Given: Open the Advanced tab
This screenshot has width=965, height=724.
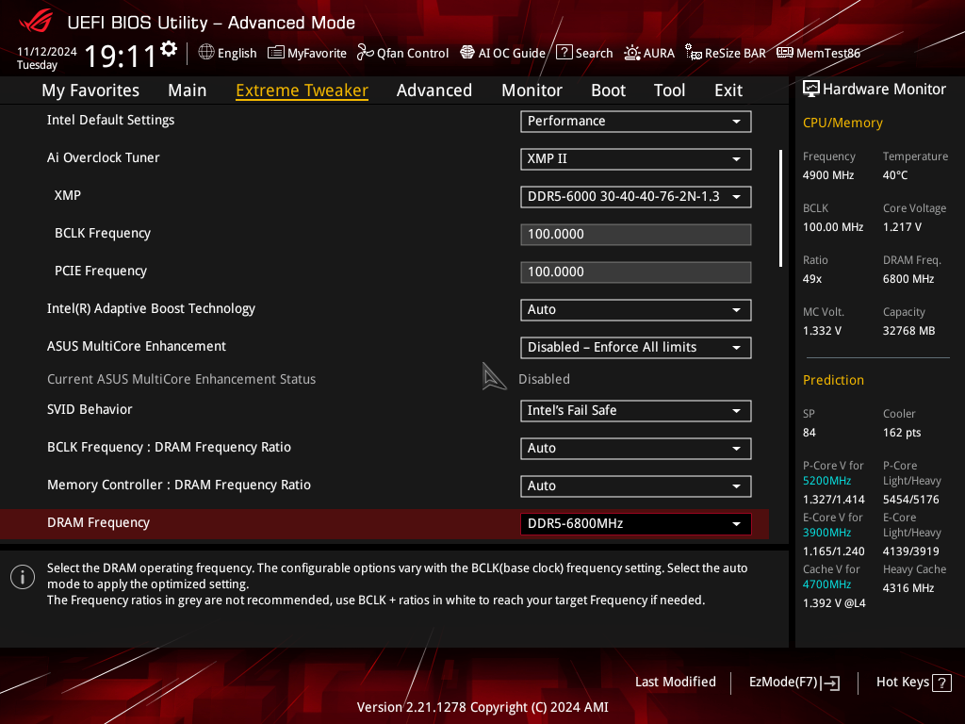Looking at the screenshot, I should tap(434, 90).
